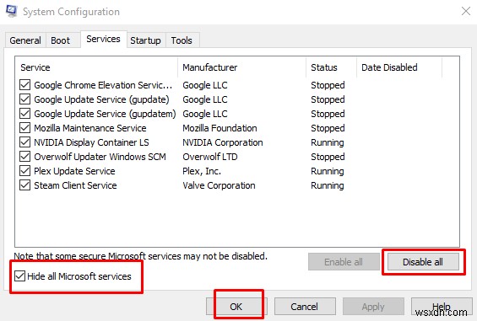Image resolution: width=477 pixels, height=321 pixels.
Task: Uncheck Google Chrome Elevation Service checkbox
Action: (x=24, y=85)
